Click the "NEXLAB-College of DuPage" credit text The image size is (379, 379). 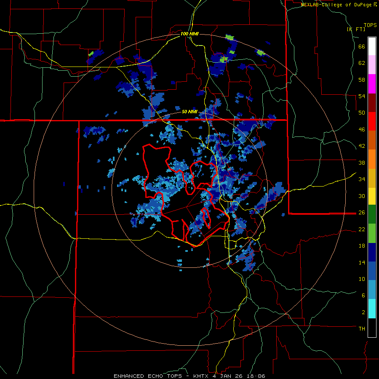[336, 5]
